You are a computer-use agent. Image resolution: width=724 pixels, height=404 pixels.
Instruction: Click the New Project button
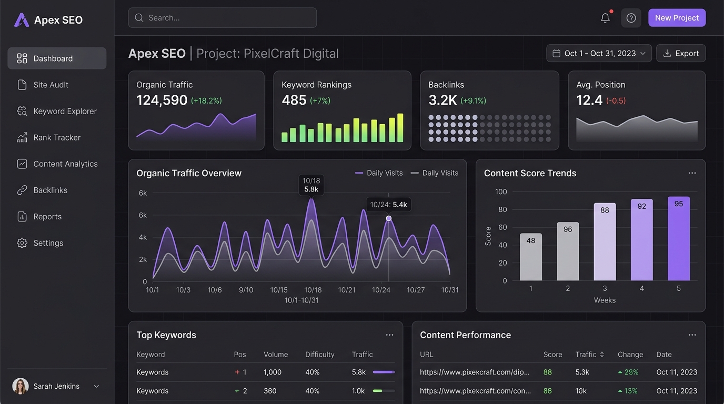677,18
